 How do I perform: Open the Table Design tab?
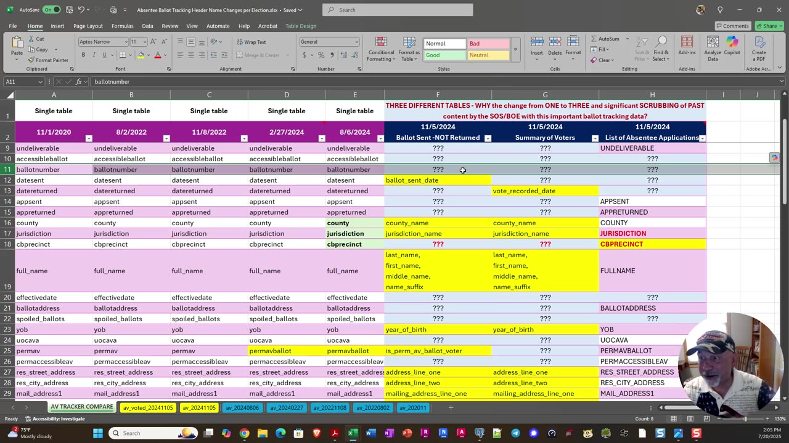[x=301, y=26]
